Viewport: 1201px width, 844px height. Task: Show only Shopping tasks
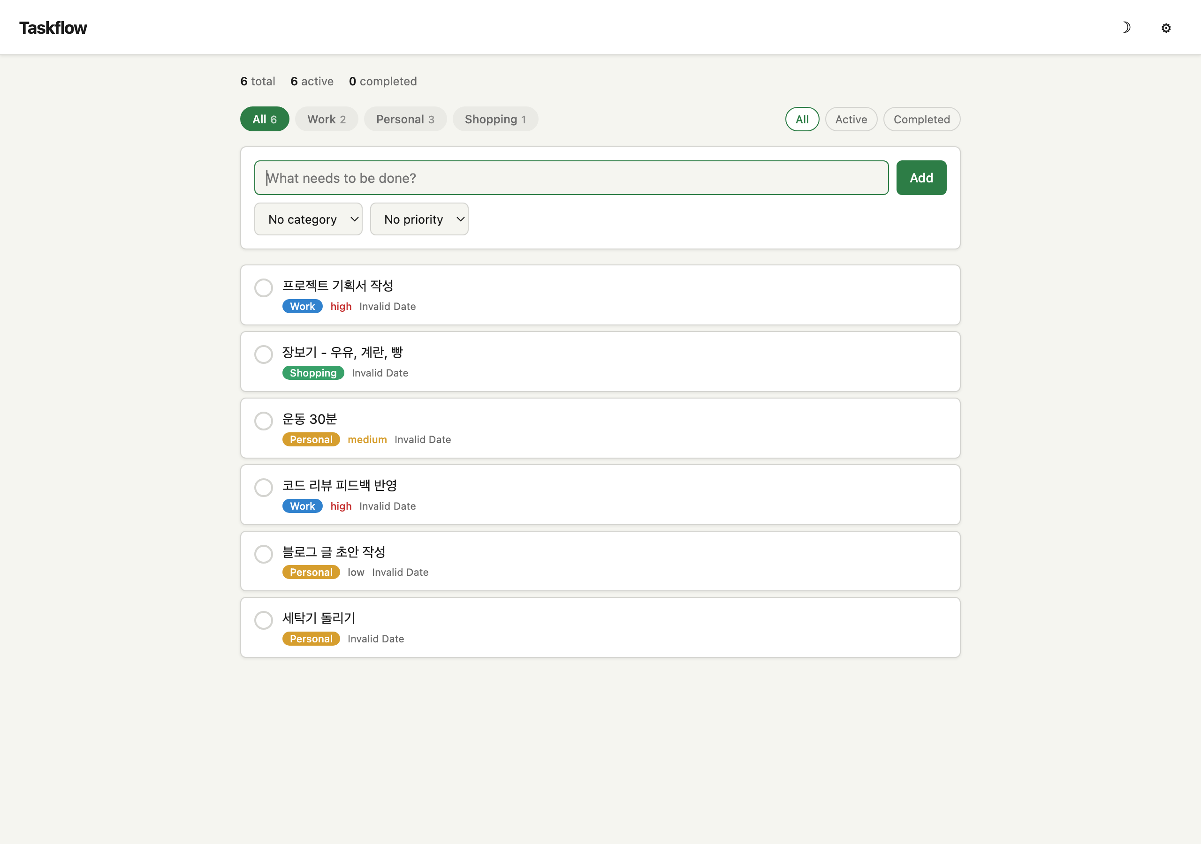(x=495, y=119)
